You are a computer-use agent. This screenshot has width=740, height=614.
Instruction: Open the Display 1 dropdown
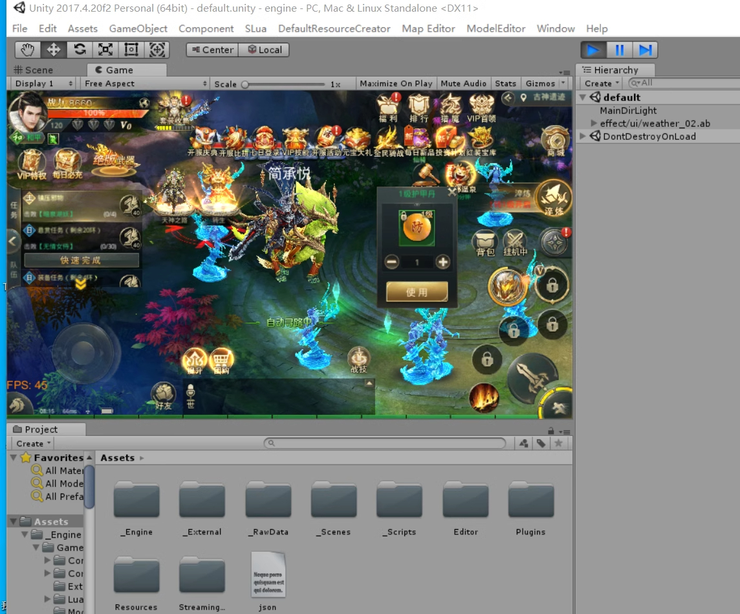tap(43, 84)
